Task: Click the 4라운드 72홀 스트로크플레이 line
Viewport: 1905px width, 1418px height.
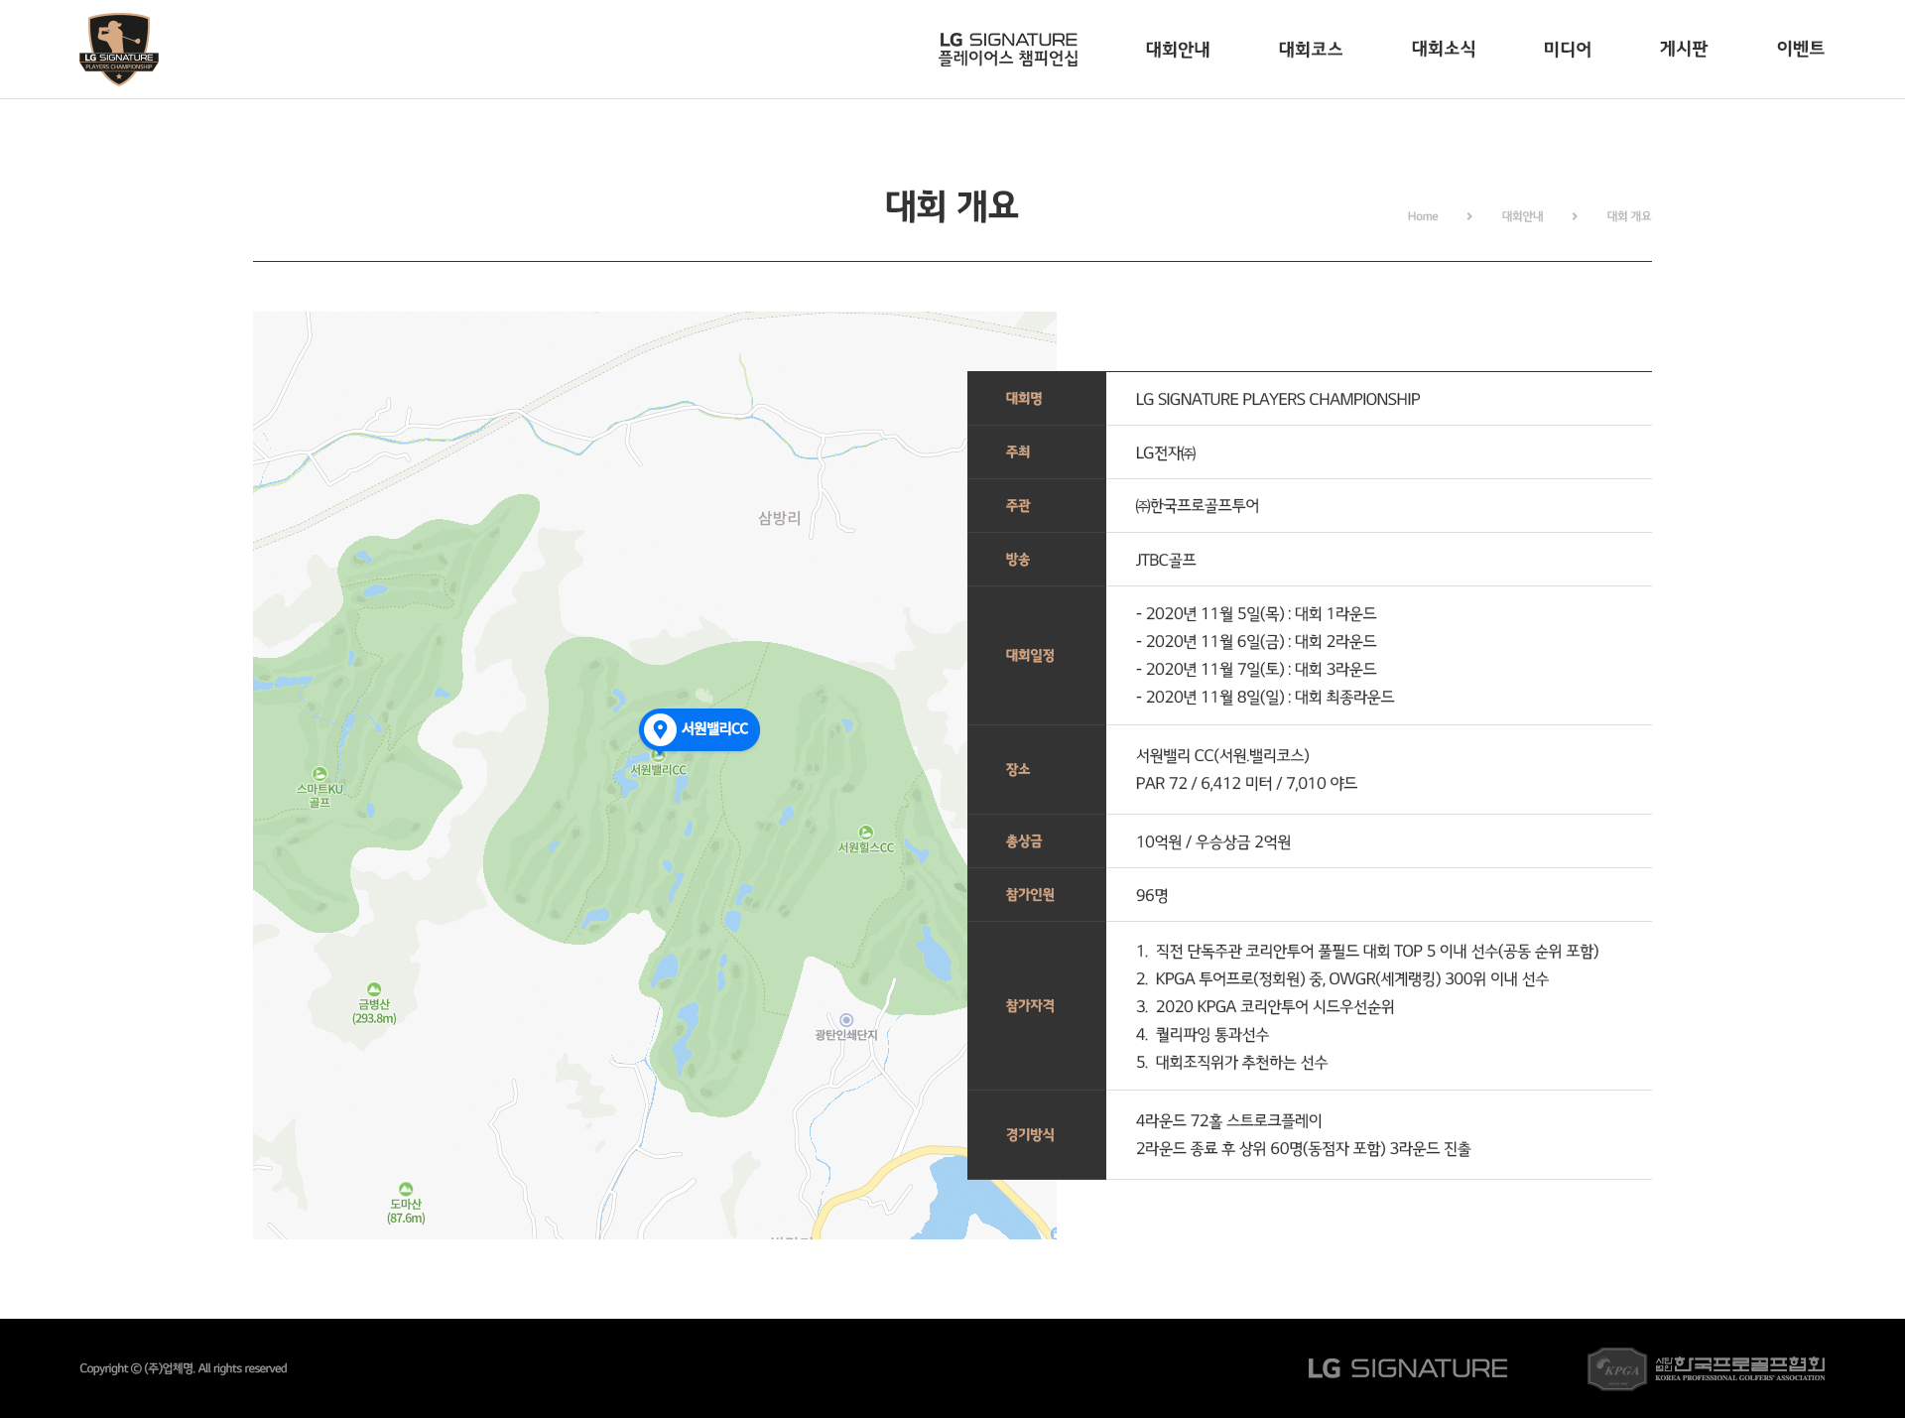Action: click(1228, 1121)
